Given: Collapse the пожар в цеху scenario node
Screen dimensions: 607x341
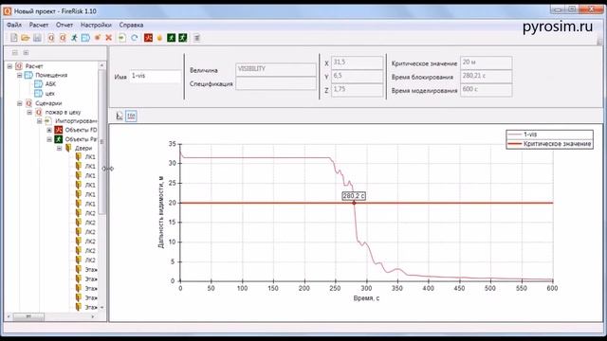Looking at the screenshot, I should [x=29, y=113].
